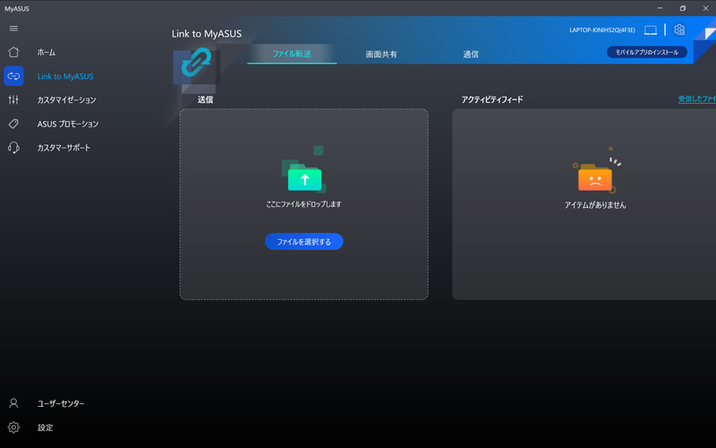
Task: Click the アイテムがありません message
Action: pyautogui.click(x=595, y=205)
